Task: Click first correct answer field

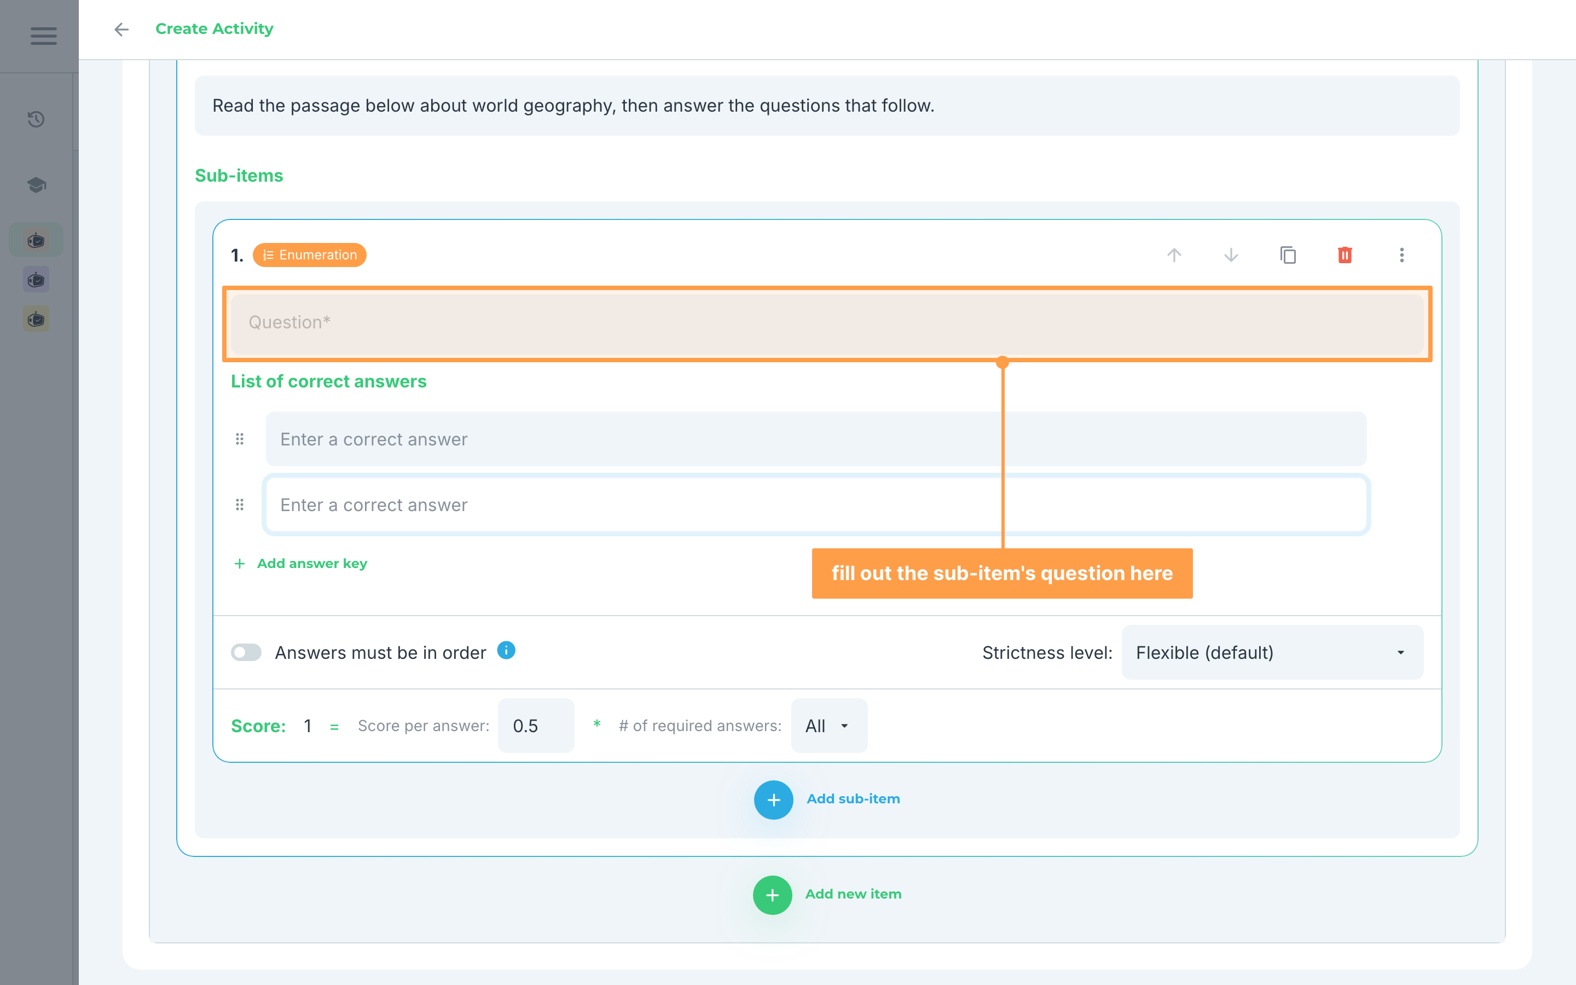Action: (x=816, y=439)
